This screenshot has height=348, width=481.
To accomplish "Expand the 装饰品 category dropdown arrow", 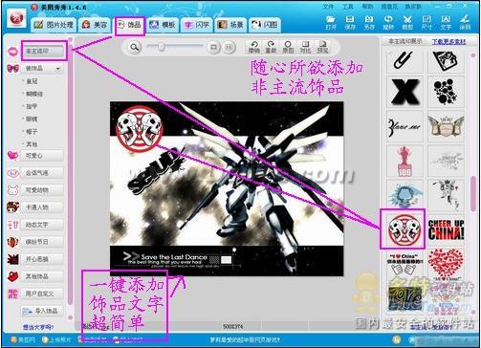I will 57,69.
